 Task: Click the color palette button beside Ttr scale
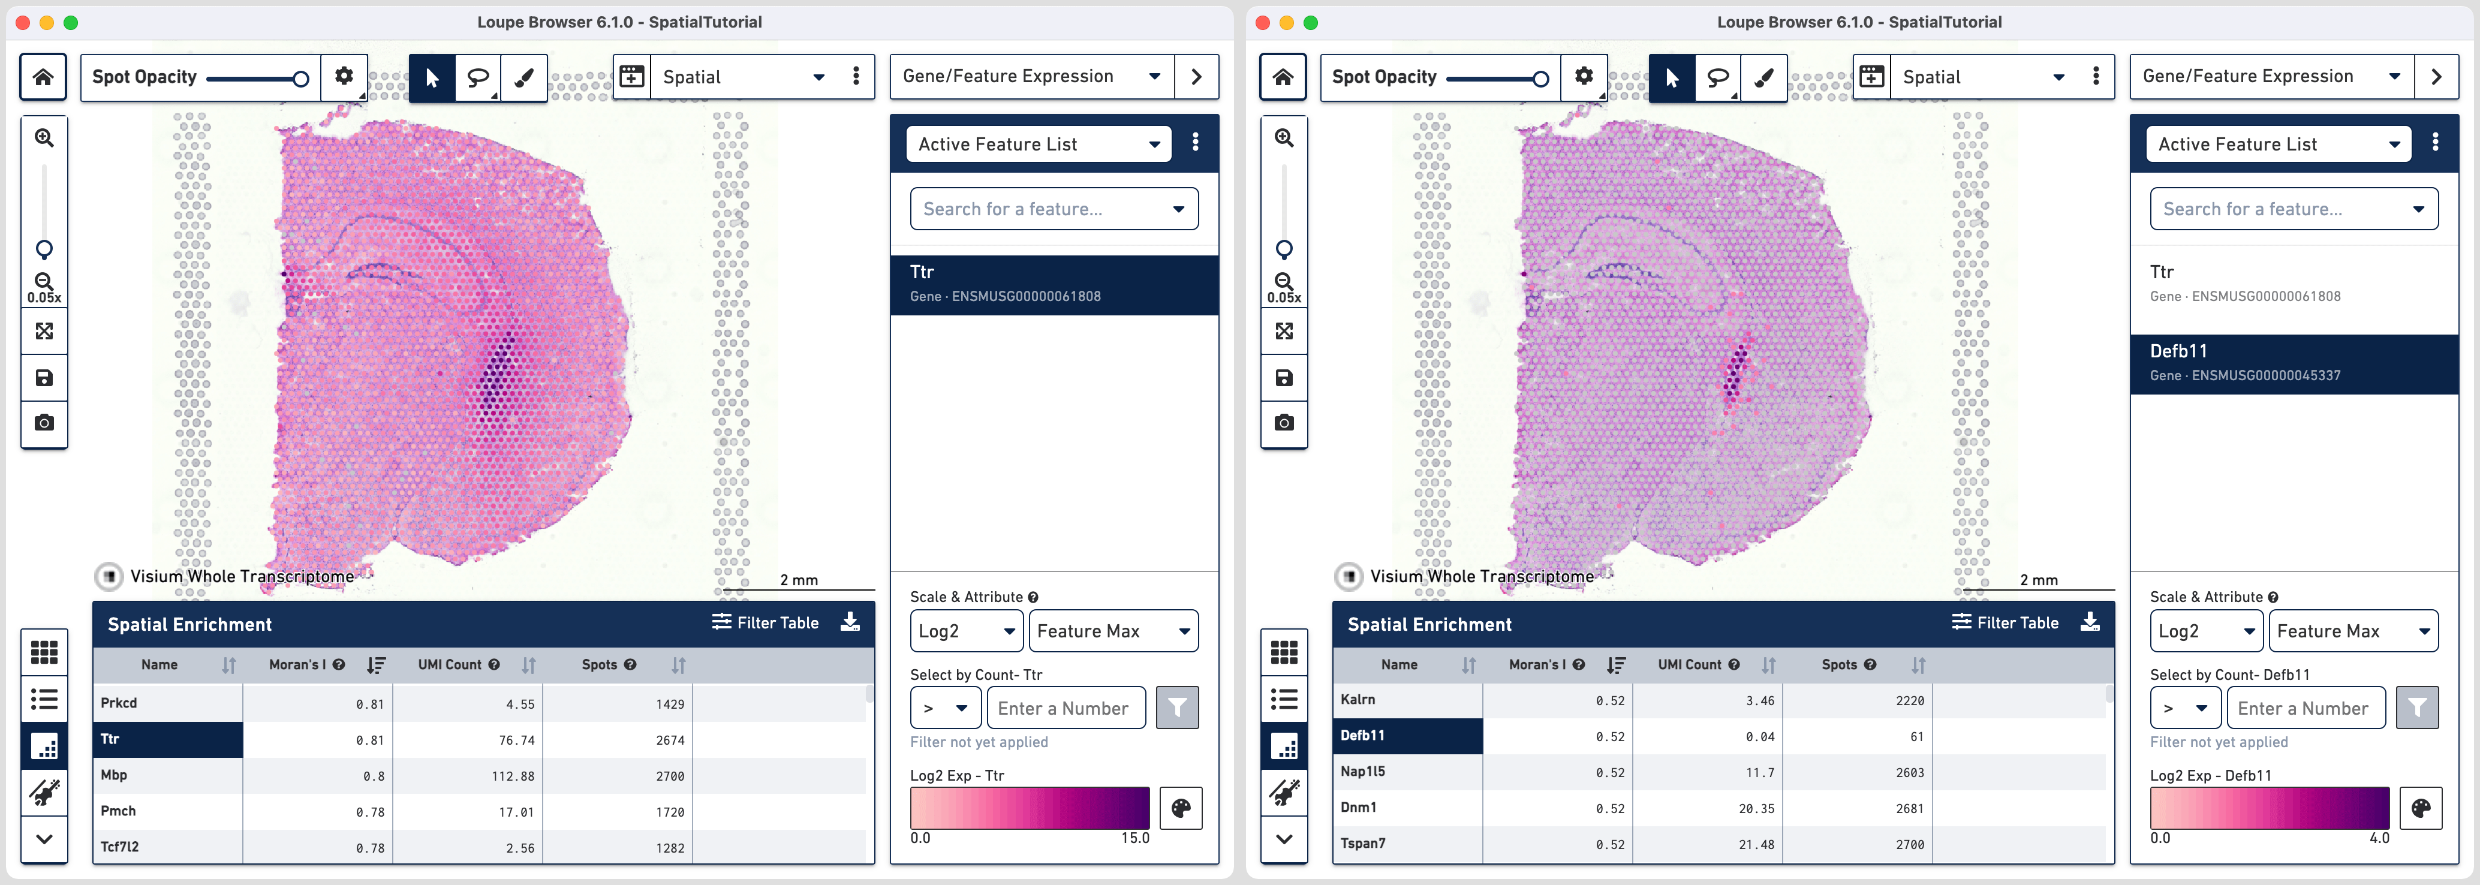(1180, 808)
